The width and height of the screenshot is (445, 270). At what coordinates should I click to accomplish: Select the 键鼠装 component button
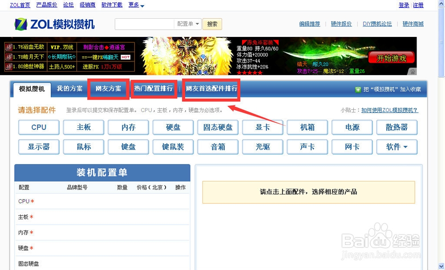(173, 147)
